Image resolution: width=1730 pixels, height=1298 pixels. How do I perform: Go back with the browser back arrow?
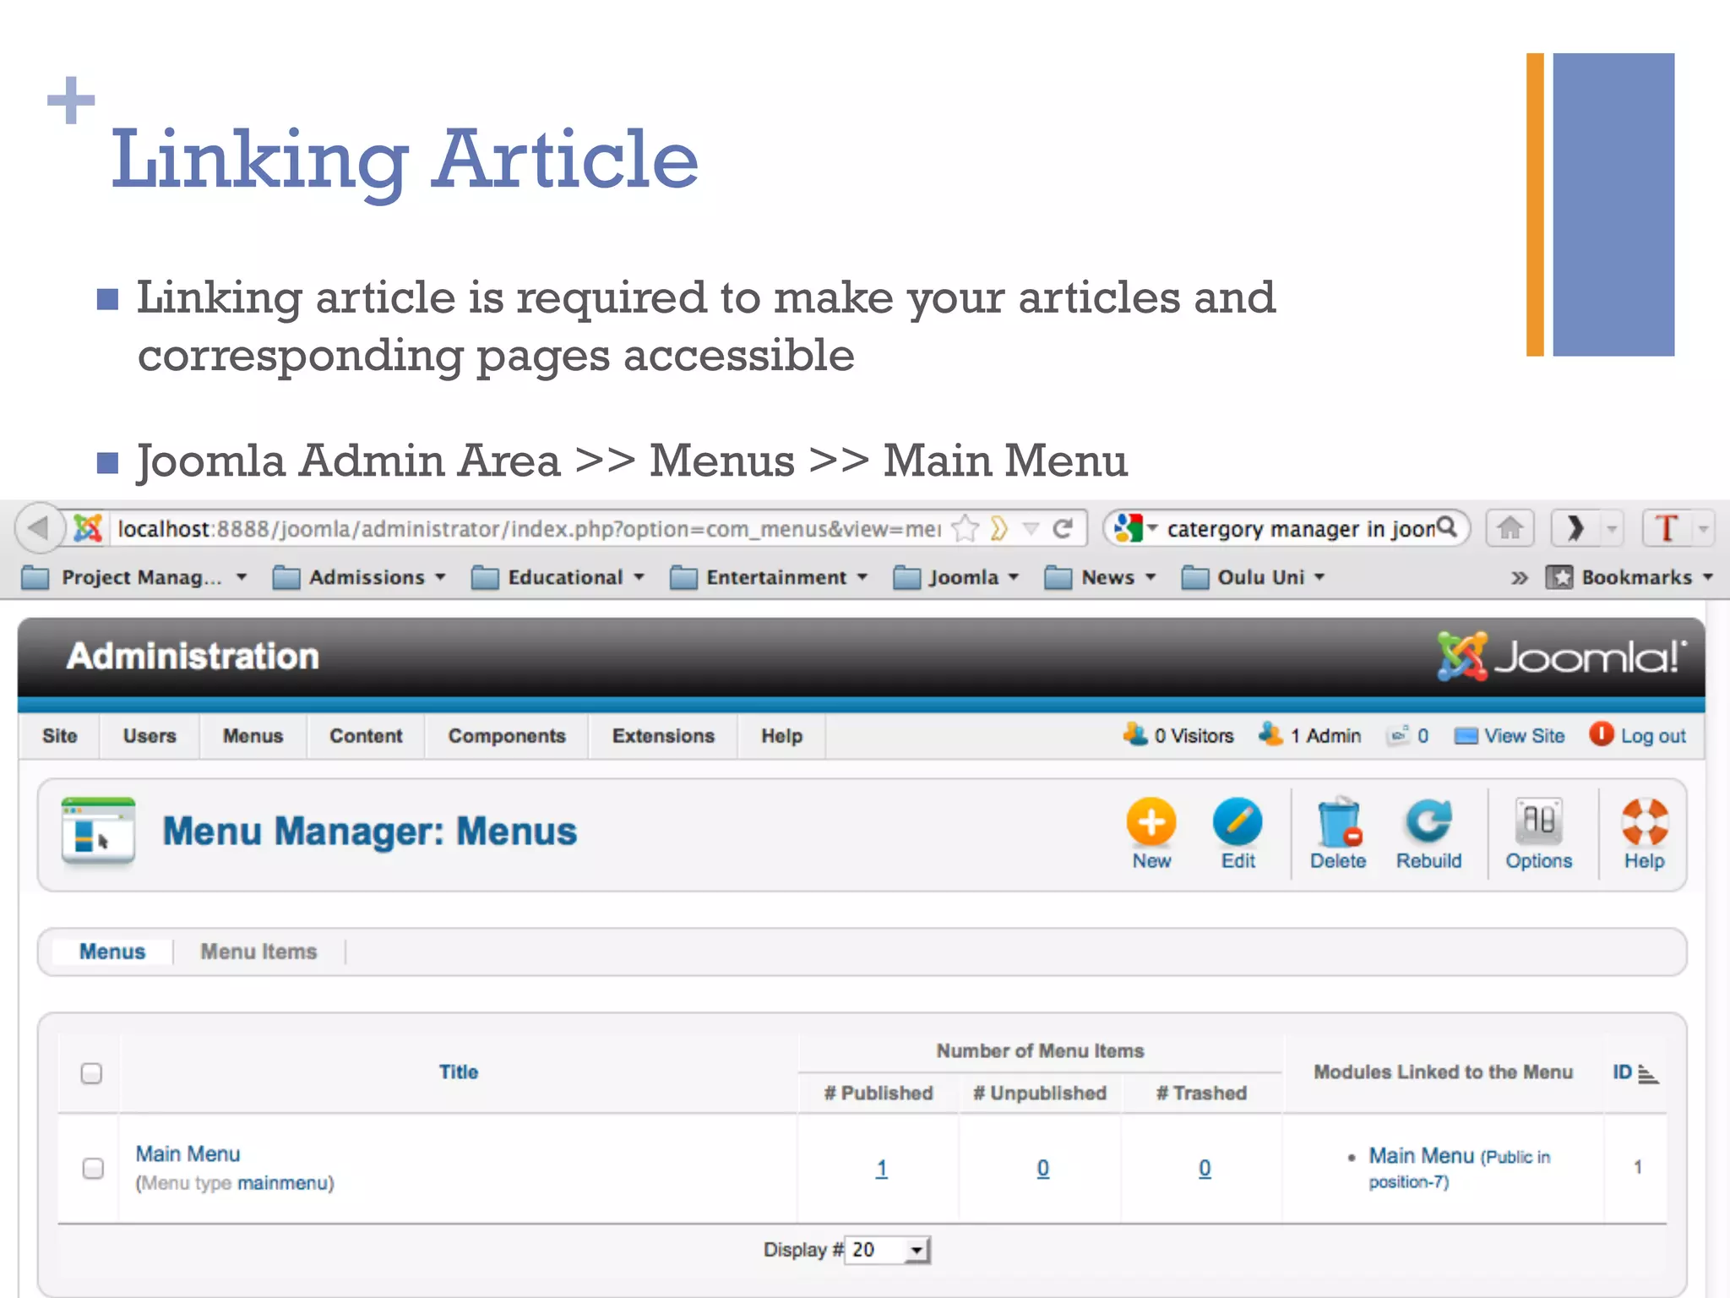tap(38, 529)
